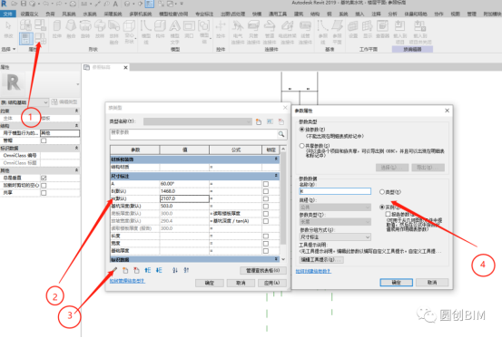Open the Discipline dropdown in Parameter Properties
Viewport: 502px width, 338px height.
point(335,208)
